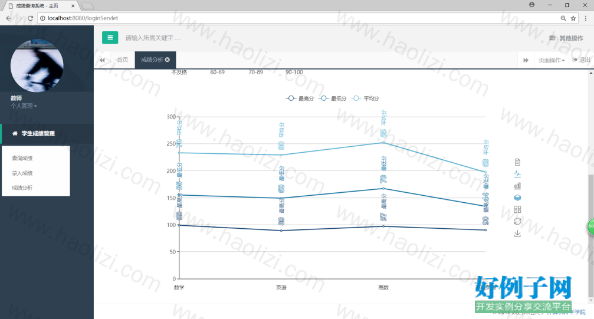Viewport: 594px width, 319px height.
Task: Click the green floating badge at right edge
Action: tap(590, 226)
